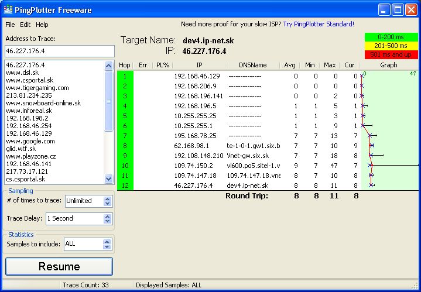Select www.tigergaming.com from address history
This screenshot has width=421, height=292.
click(37, 88)
